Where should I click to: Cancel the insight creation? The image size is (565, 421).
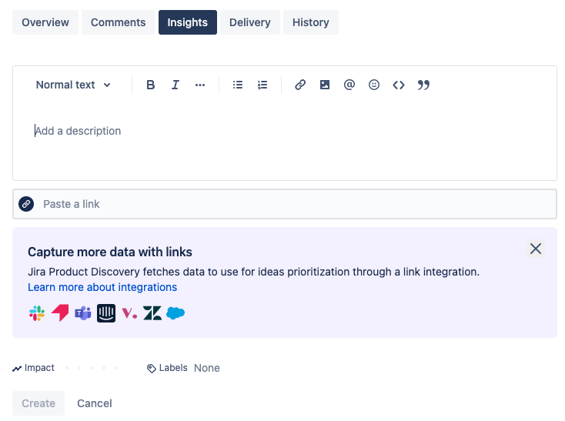pos(95,403)
